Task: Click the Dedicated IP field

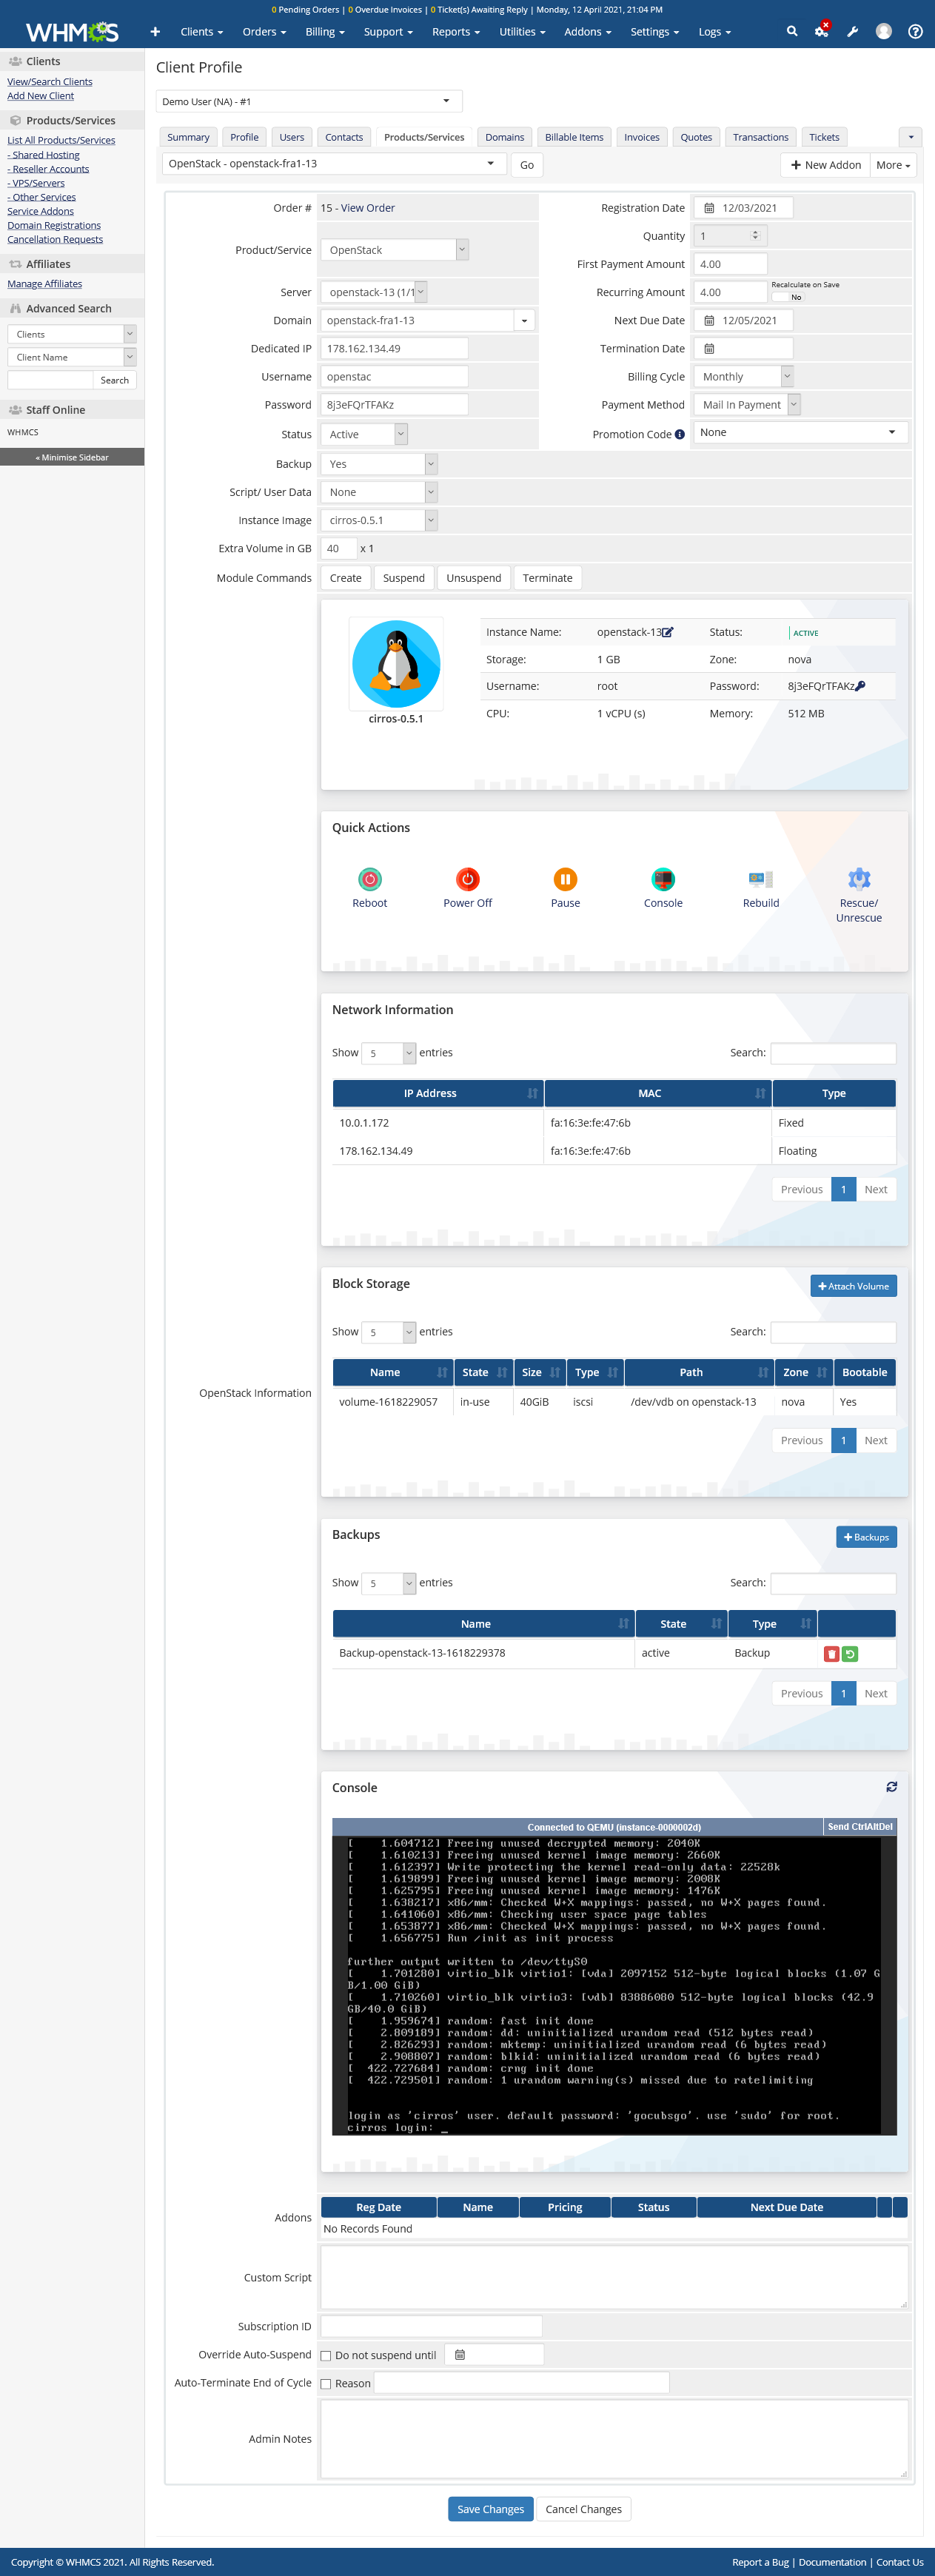Action: click(x=394, y=349)
